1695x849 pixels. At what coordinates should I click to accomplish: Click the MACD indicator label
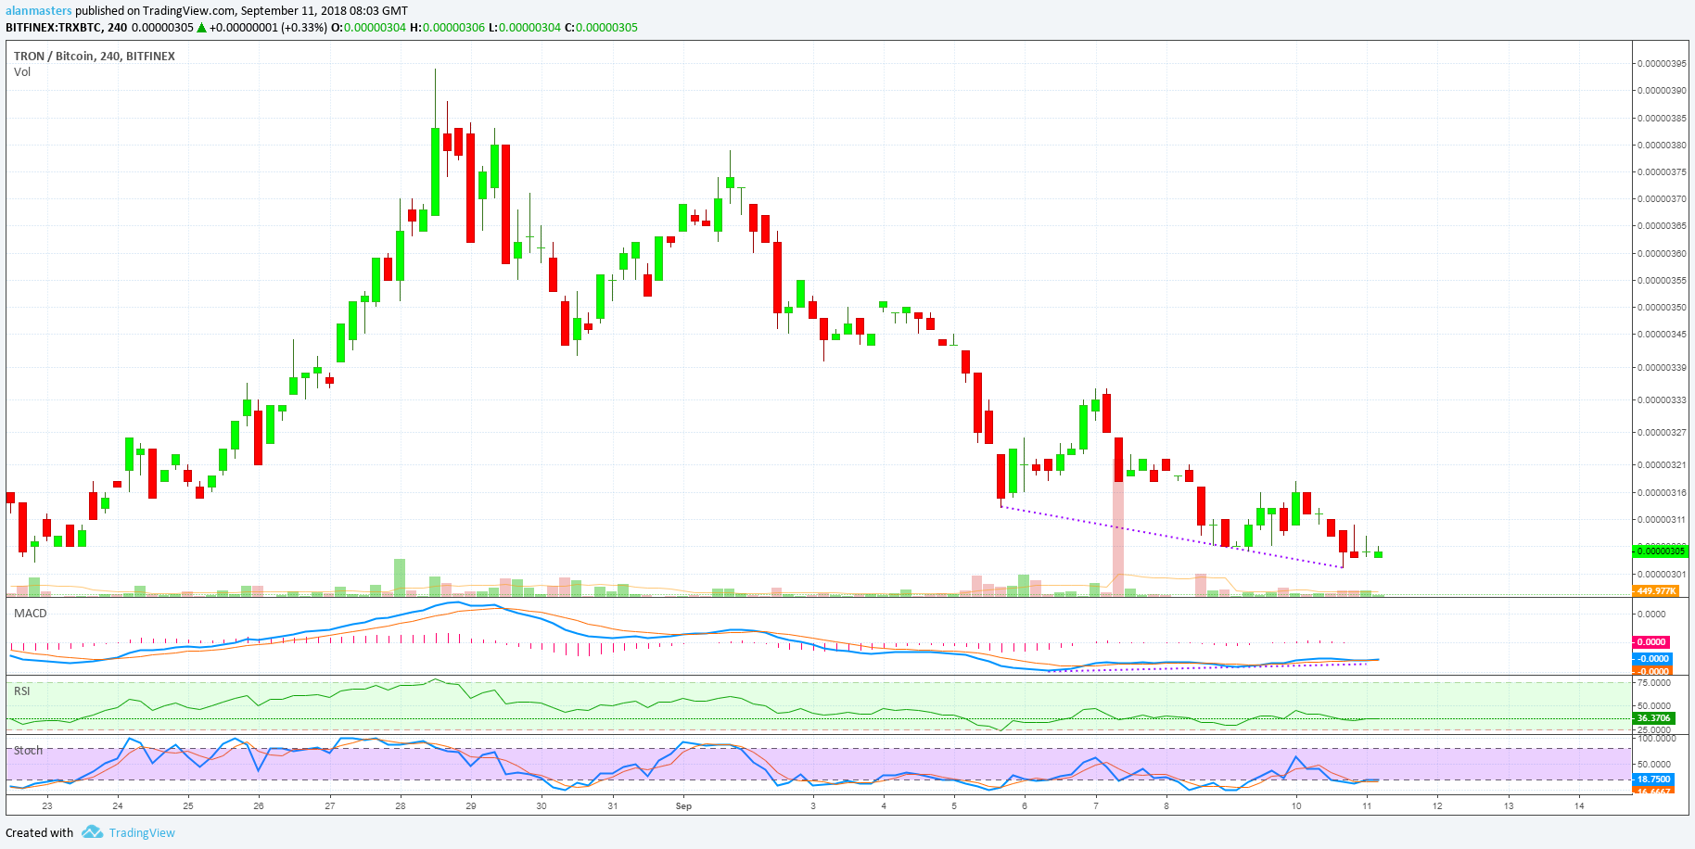(x=31, y=614)
